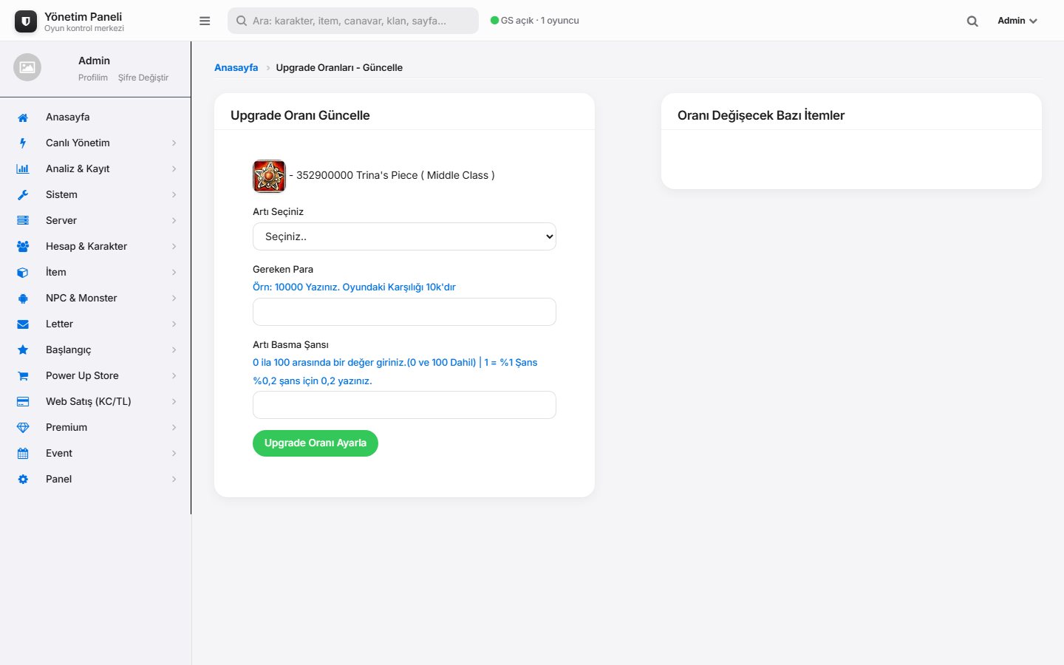Click the gear icon for Panel

point(23,480)
